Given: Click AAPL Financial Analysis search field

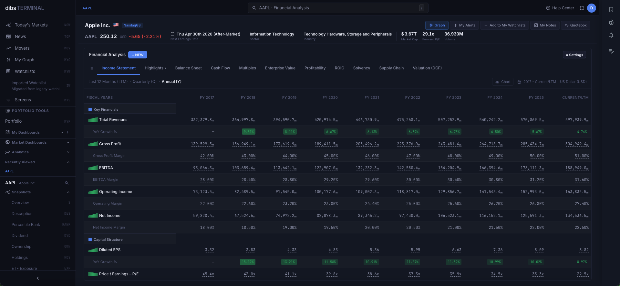Looking at the screenshot, I should pos(338,8).
